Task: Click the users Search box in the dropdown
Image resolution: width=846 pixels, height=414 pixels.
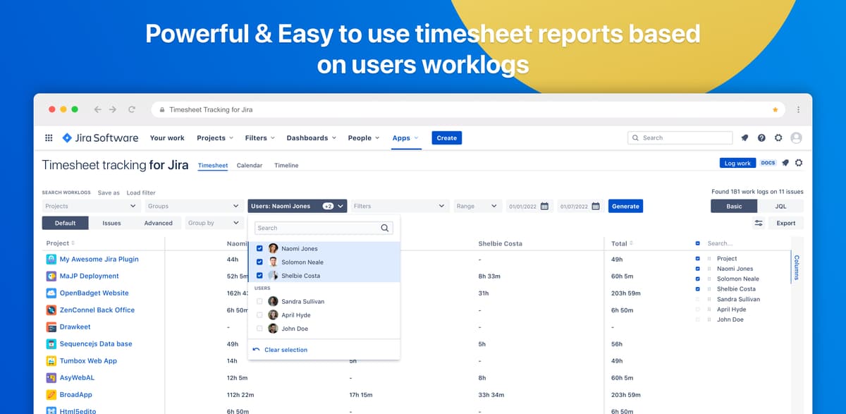Action: [x=324, y=228]
